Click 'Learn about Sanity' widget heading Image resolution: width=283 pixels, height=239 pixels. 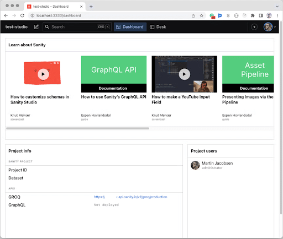27,45
